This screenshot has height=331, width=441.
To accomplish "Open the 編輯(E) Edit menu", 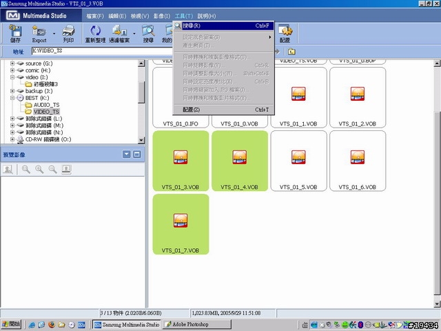I will click(x=117, y=16).
